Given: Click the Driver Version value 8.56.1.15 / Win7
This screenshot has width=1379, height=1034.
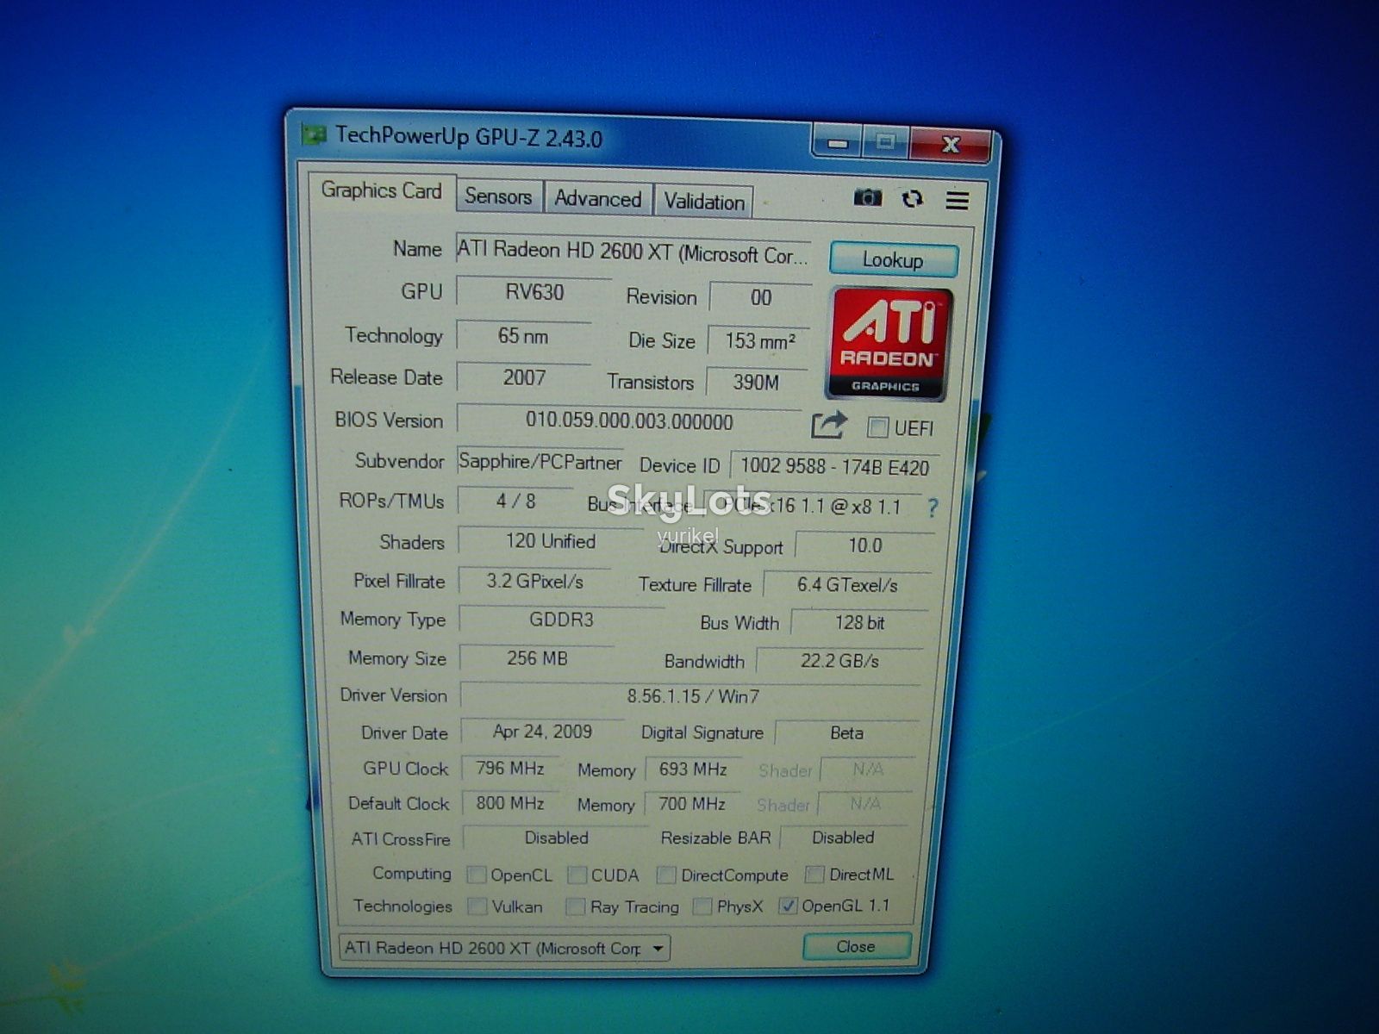Looking at the screenshot, I should coord(692,696).
